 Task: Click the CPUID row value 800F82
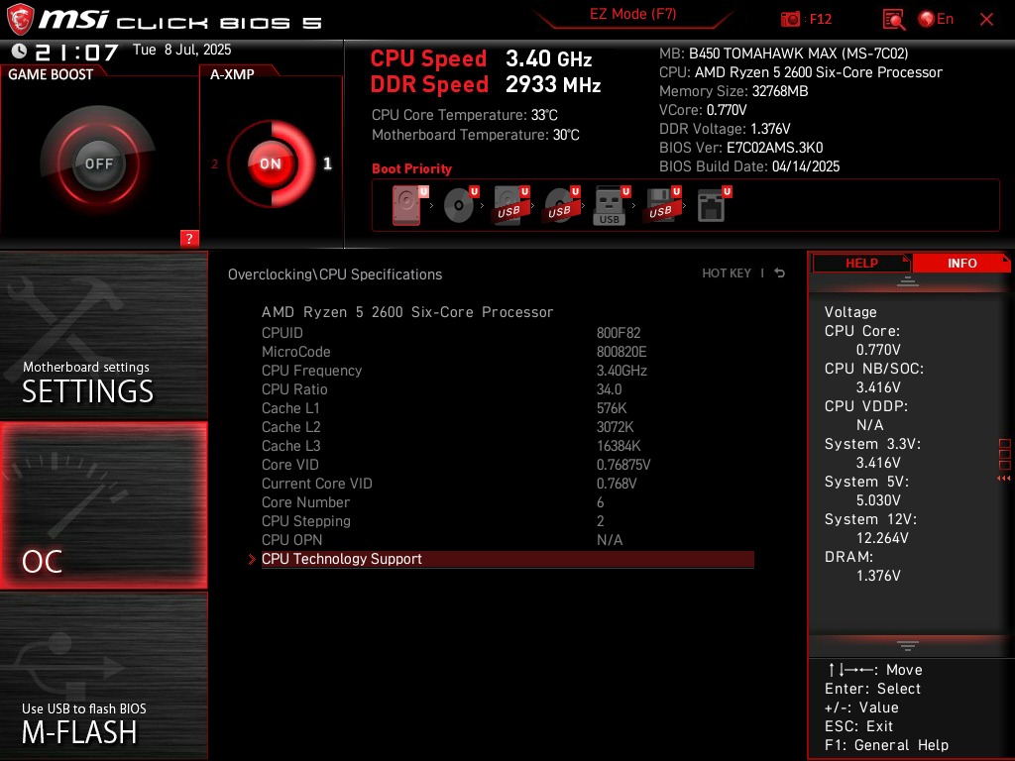click(x=619, y=333)
